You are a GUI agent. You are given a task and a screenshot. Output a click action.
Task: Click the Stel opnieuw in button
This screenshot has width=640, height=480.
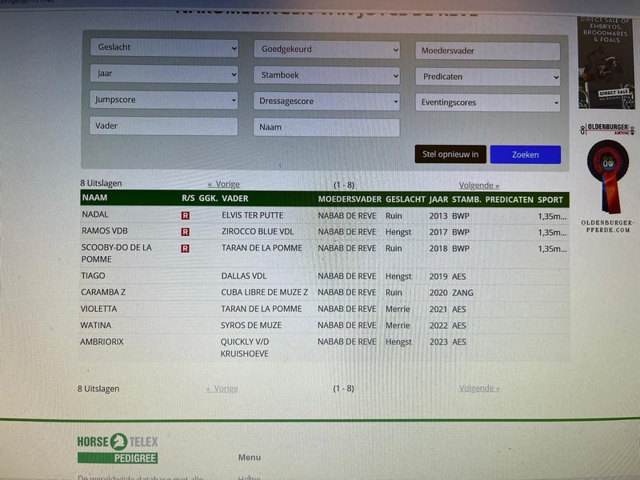(x=450, y=154)
